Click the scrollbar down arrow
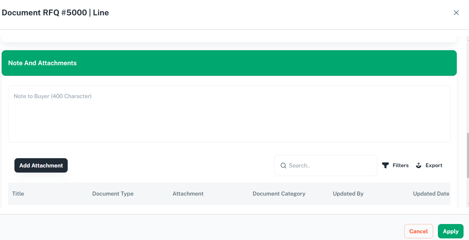 (468, 204)
